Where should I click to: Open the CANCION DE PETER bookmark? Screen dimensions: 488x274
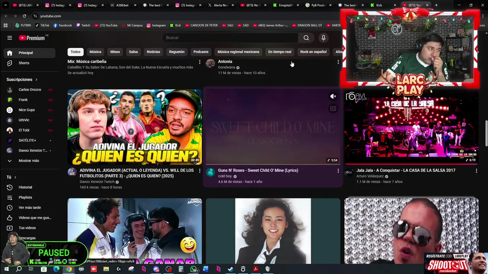click(201, 25)
